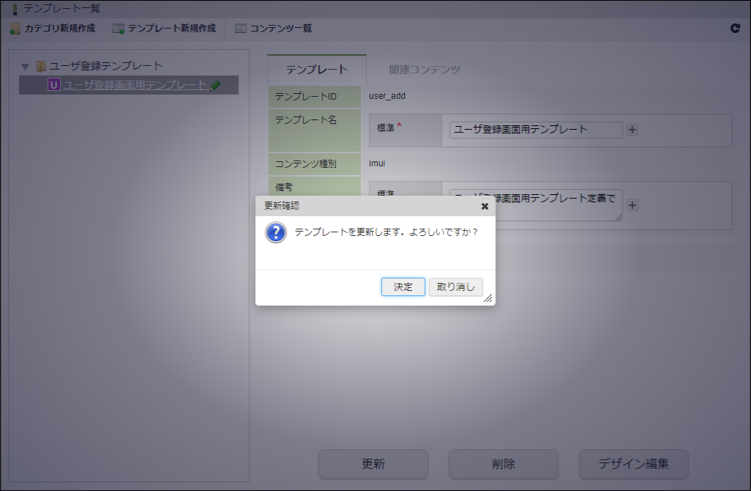Click the テンプレートを更新します confirmation message
The width and height of the screenshot is (751, 491).
(x=386, y=232)
